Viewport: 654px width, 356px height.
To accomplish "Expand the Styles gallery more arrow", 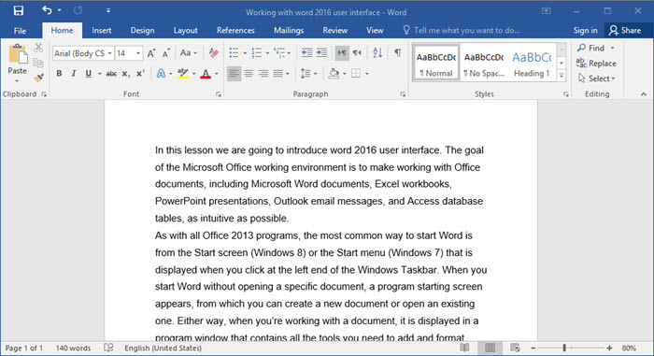I will [562, 76].
